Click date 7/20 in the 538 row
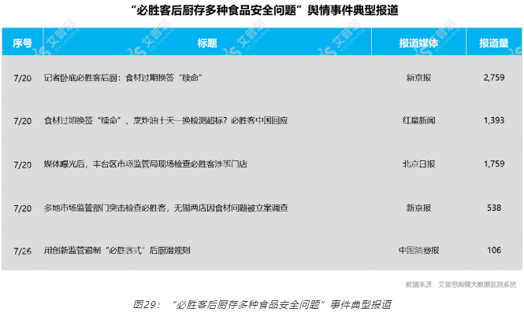Image resolution: width=524 pixels, height=316 pixels. tap(23, 208)
